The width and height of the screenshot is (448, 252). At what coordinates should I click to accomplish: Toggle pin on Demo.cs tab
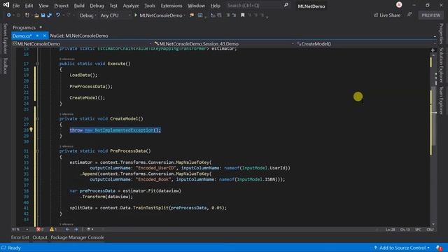[37, 36]
